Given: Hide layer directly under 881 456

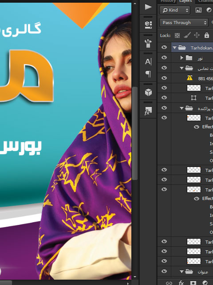Looking at the screenshot, I should point(164,88).
